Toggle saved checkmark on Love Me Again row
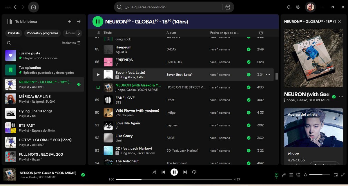 pos(249,125)
